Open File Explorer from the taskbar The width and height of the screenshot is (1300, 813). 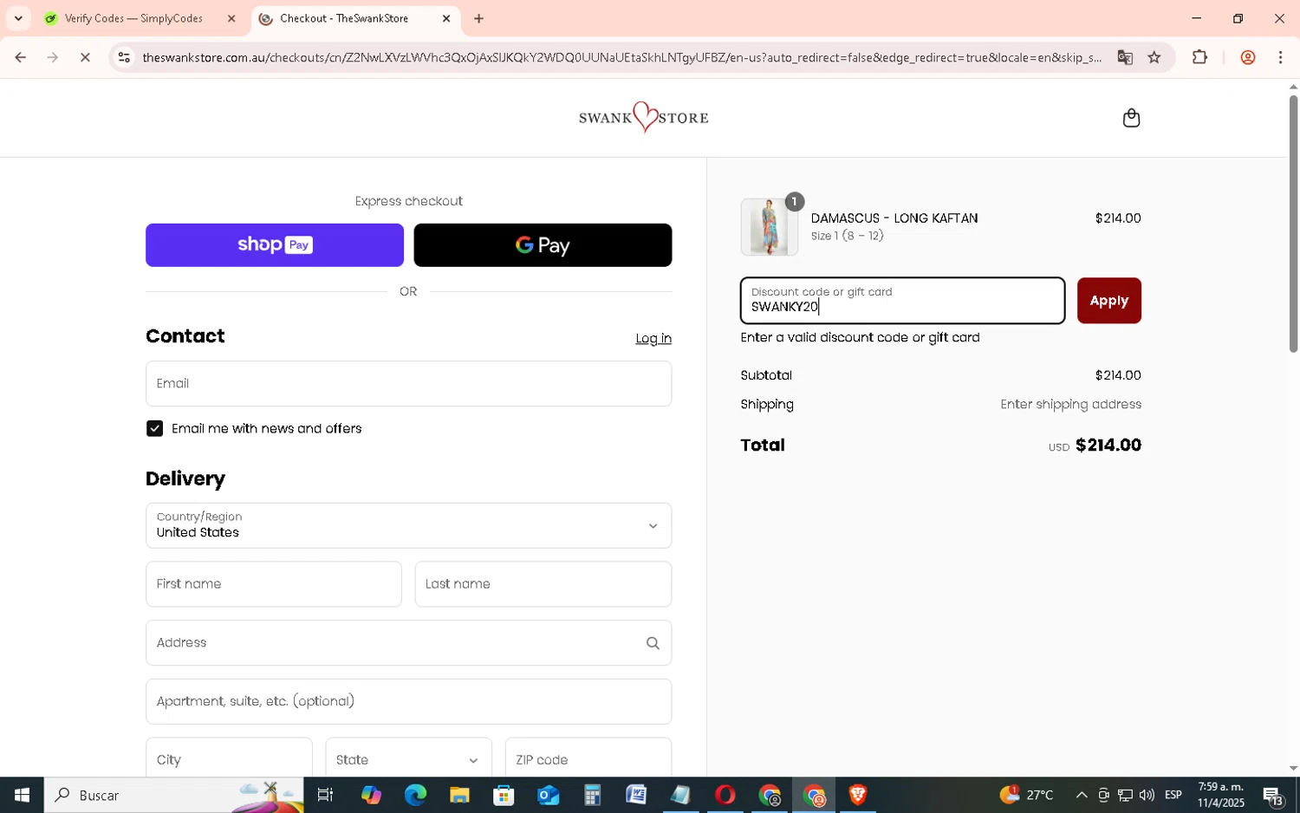[459, 795]
